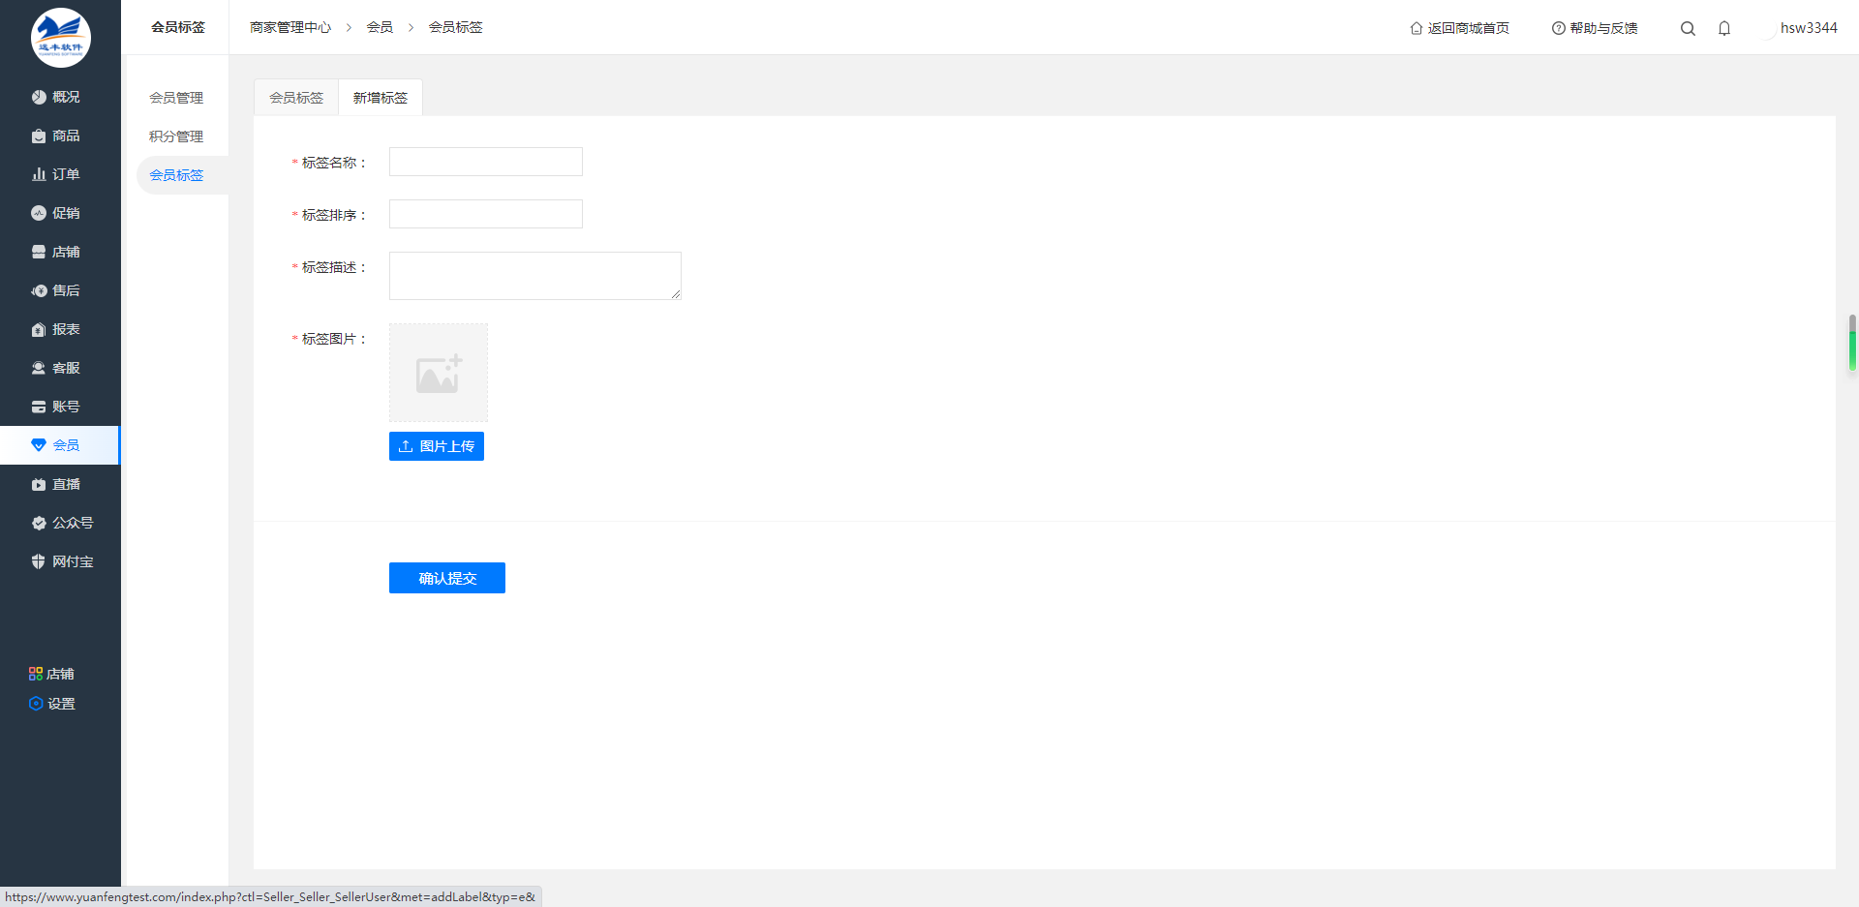Click into the 标签描述 textarea

point(535,276)
